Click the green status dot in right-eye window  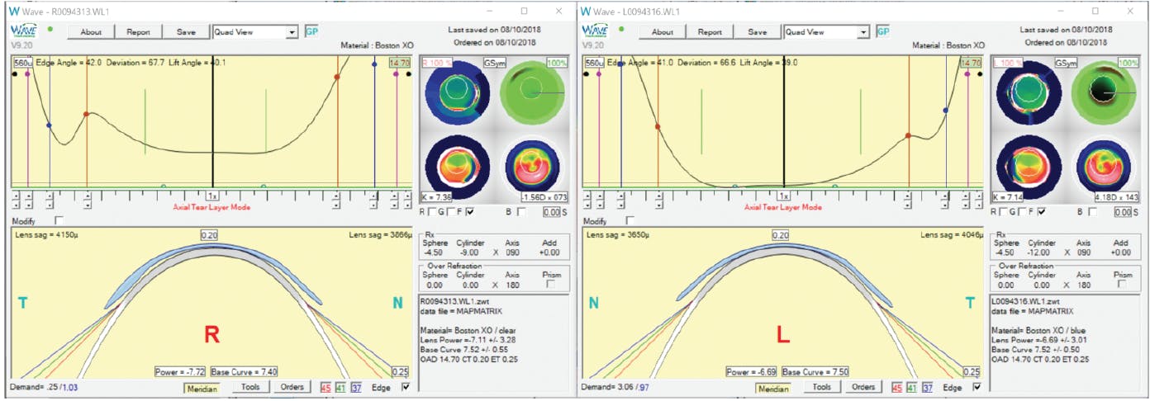[x=49, y=30]
